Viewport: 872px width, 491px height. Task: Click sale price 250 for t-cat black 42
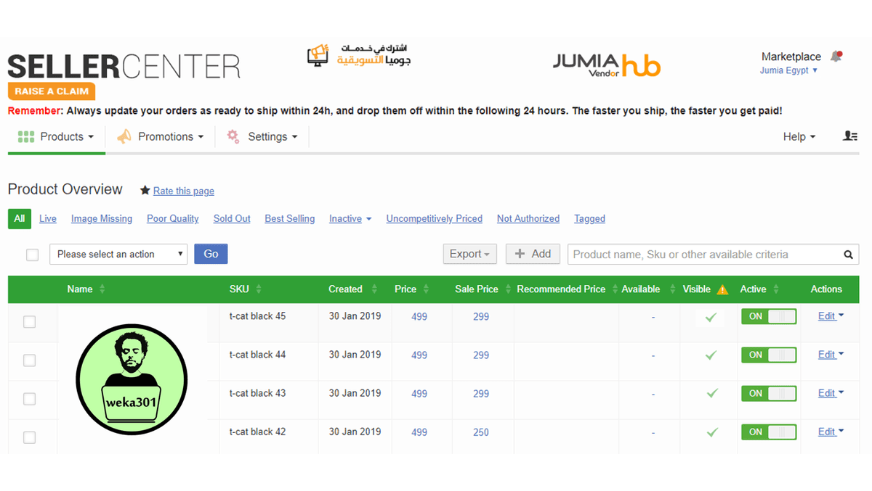[481, 432]
